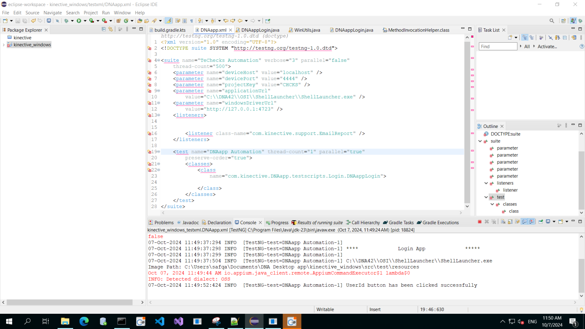Click the toolbar search magnifier icon
585x329 pixels.
tap(552, 20)
